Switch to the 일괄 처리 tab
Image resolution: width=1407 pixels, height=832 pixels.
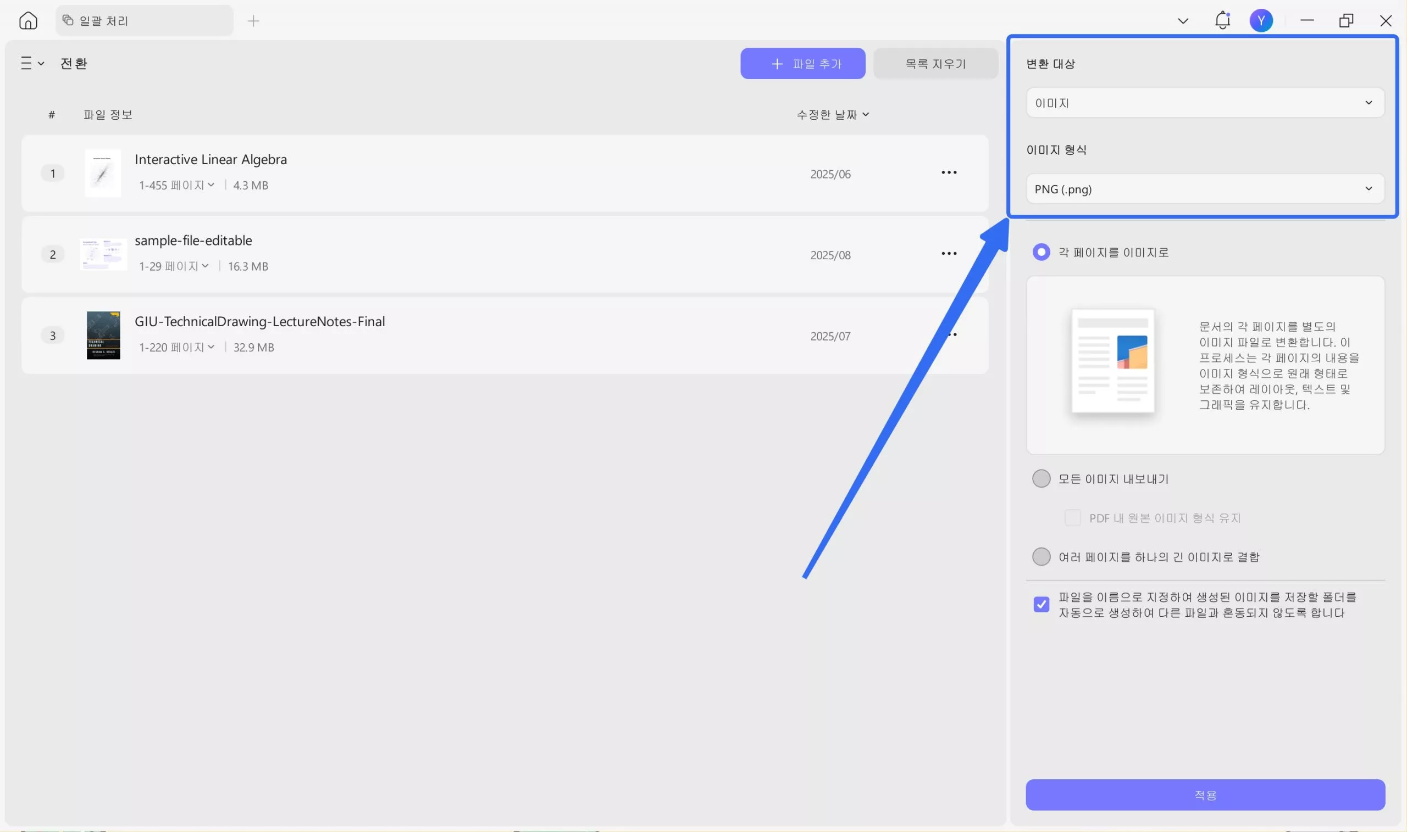144,21
